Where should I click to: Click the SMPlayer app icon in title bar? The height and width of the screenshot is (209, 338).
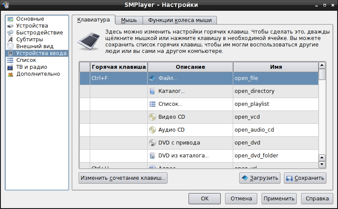[x=5, y=5]
